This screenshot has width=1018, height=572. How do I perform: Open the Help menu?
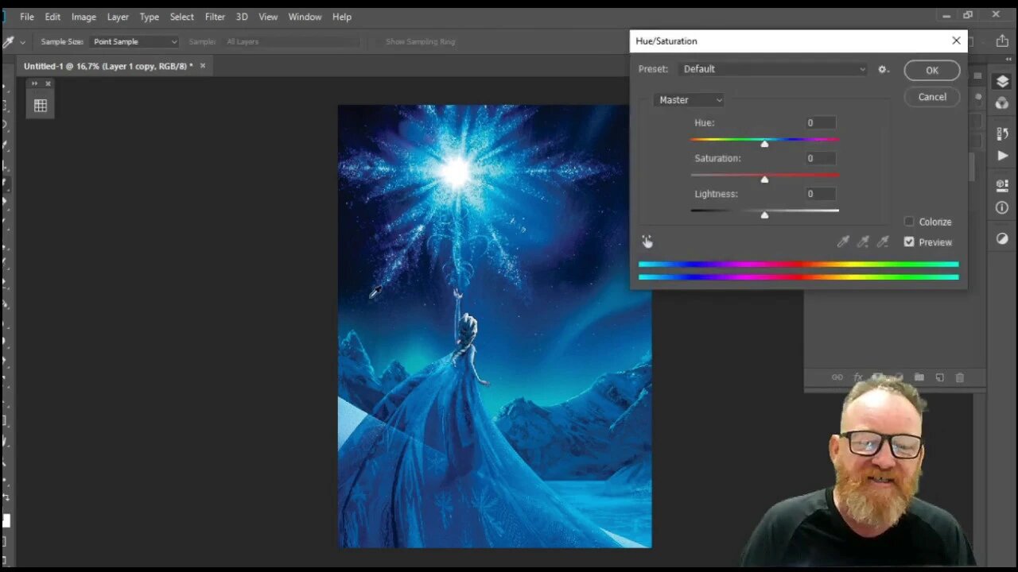pos(342,17)
